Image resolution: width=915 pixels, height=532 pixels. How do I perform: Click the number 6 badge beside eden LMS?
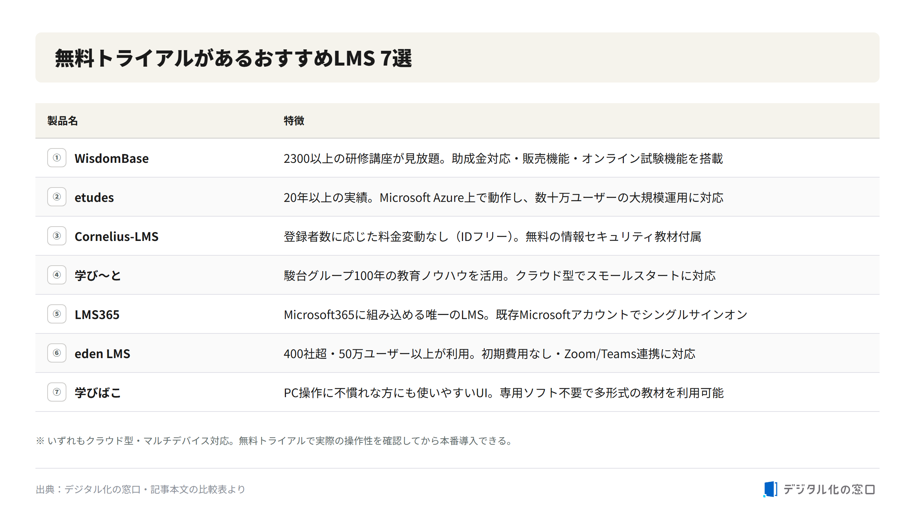[57, 353]
